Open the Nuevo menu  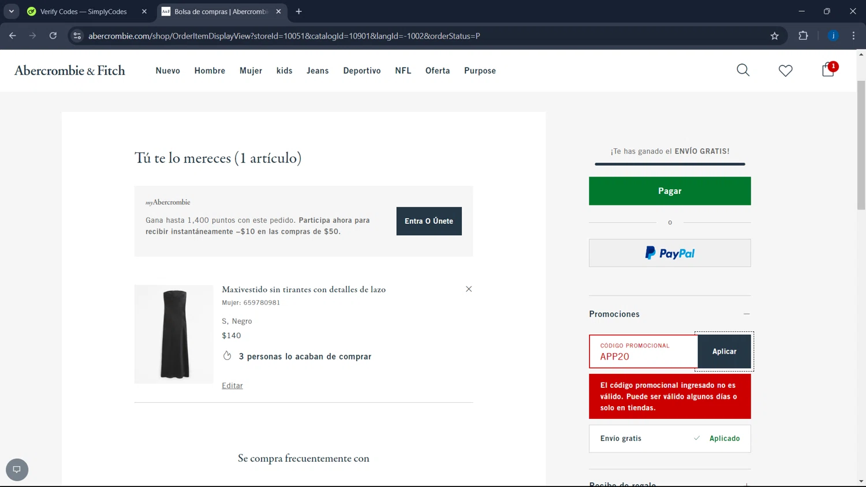(x=168, y=70)
